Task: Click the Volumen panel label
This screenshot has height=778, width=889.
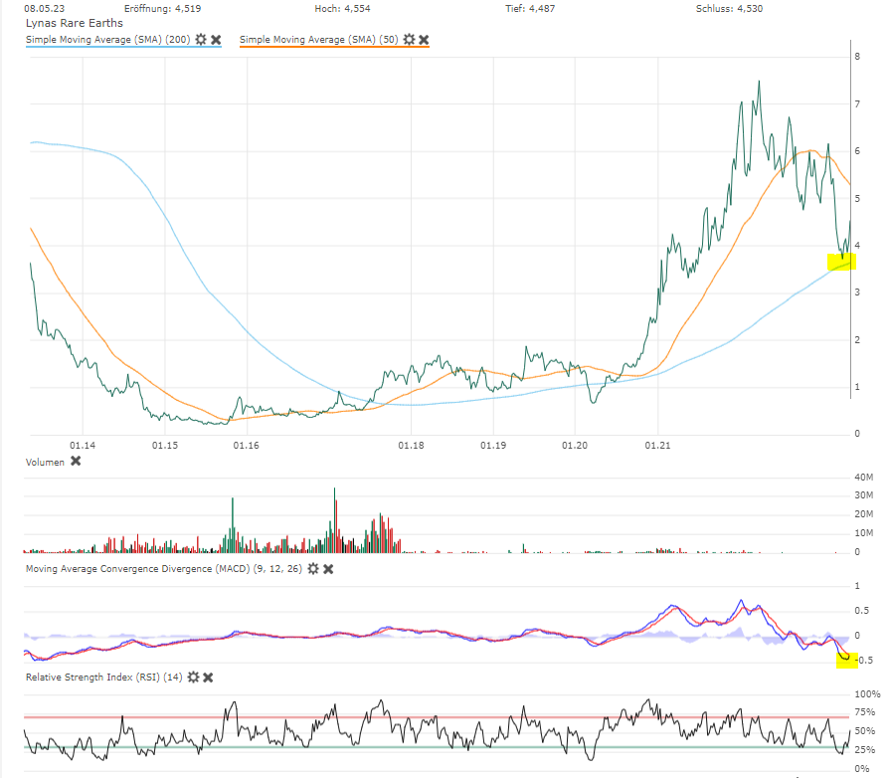Action: 45,462
